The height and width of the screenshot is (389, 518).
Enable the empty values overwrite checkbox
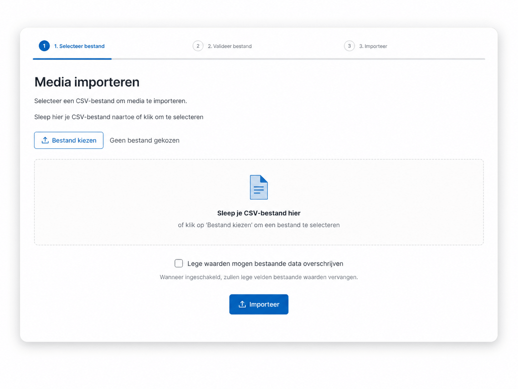tap(179, 264)
